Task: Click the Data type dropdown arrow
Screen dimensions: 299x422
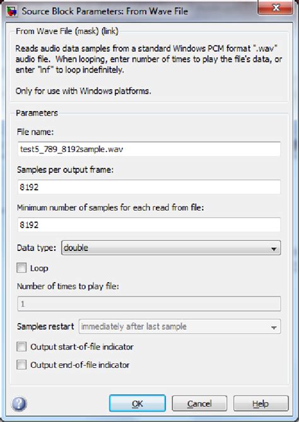Action: click(274, 249)
